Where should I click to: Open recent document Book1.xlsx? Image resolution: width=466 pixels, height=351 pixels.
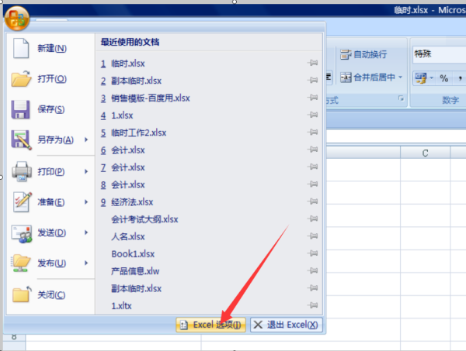(x=208, y=254)
